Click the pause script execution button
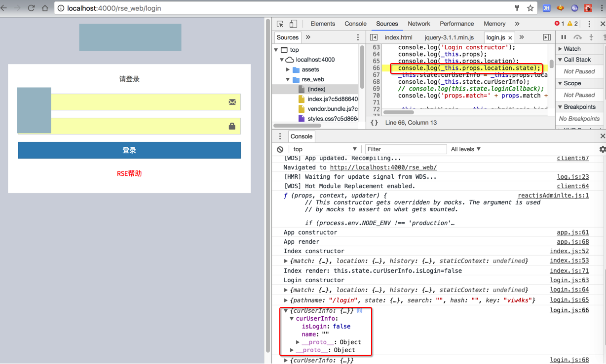Viewport: 606px width, 364px height. point(564,37)
